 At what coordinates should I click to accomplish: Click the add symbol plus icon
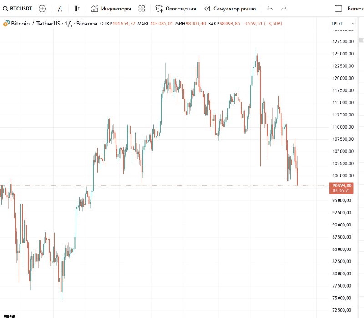[42, 9]
